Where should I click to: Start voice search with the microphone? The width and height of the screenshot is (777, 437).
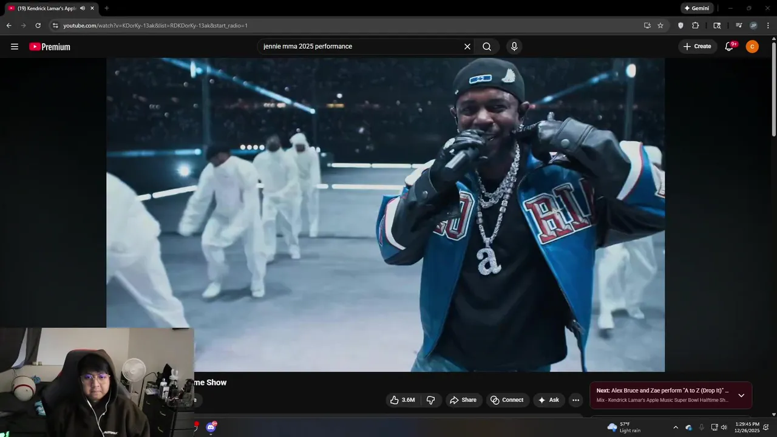(514, 47)
